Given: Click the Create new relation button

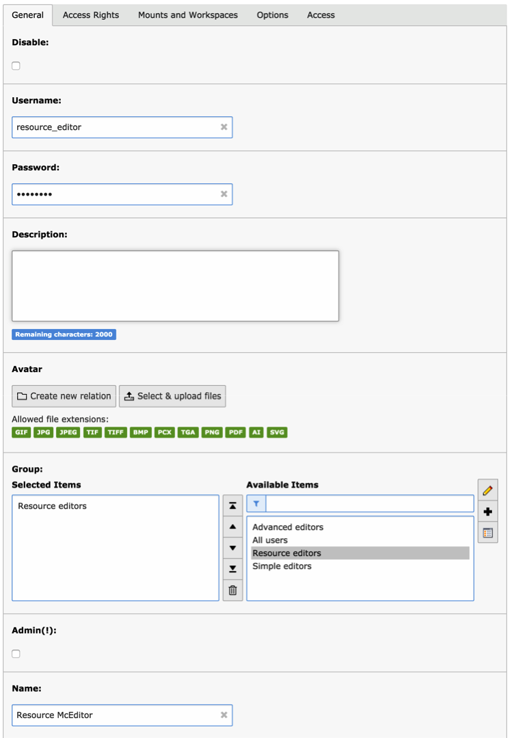Looking at the screenshot, I should click(x=64, y=396).
